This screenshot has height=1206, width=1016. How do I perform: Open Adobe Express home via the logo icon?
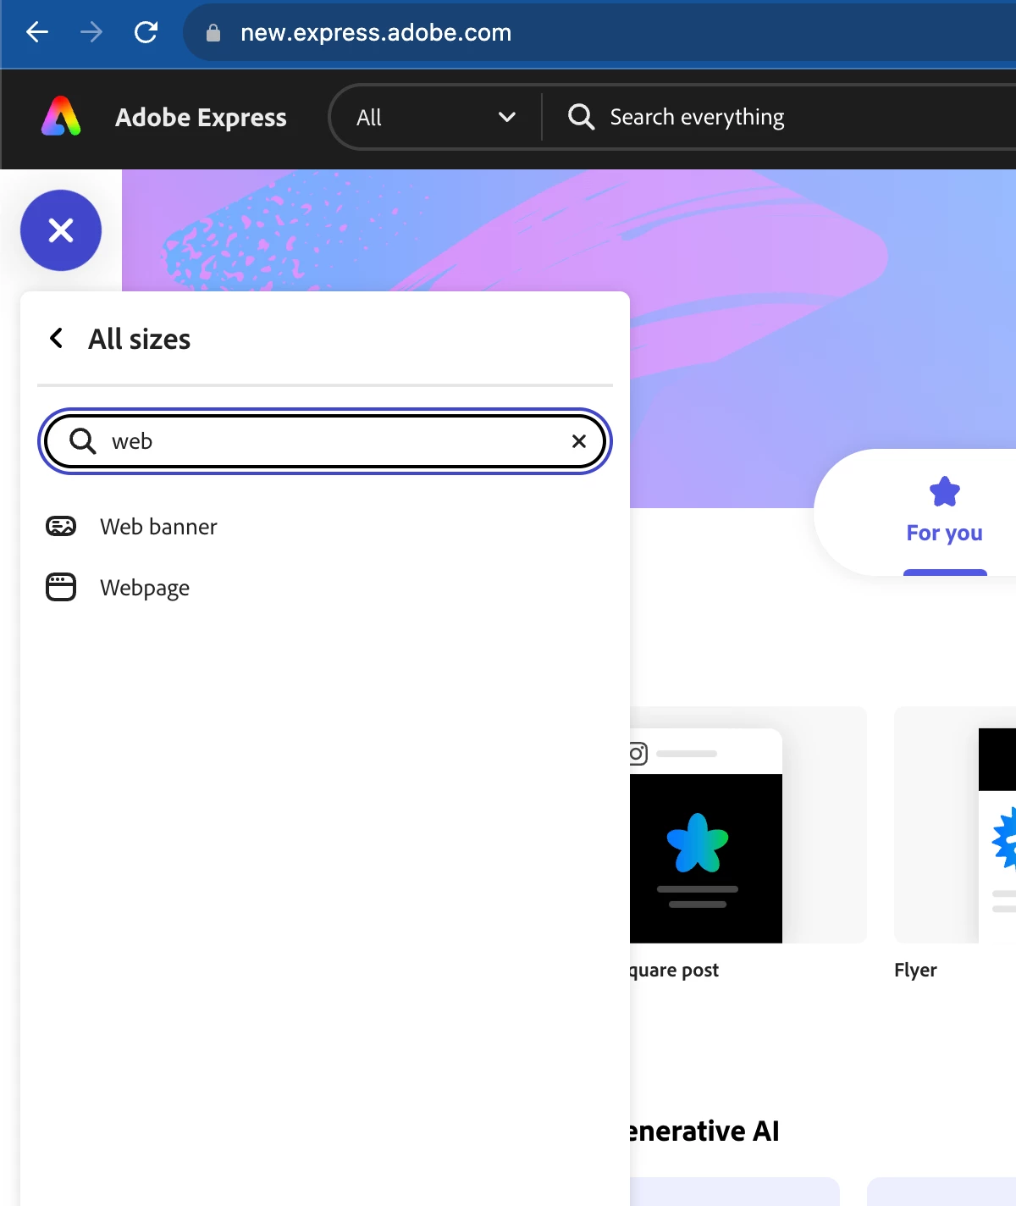point(61,117)
